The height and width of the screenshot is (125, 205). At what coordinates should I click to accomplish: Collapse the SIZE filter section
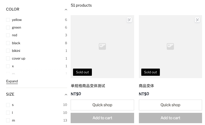(x=66, y=95)
